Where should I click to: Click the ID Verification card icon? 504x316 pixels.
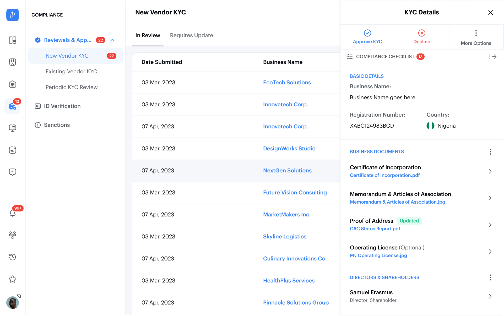coord(38,106)
